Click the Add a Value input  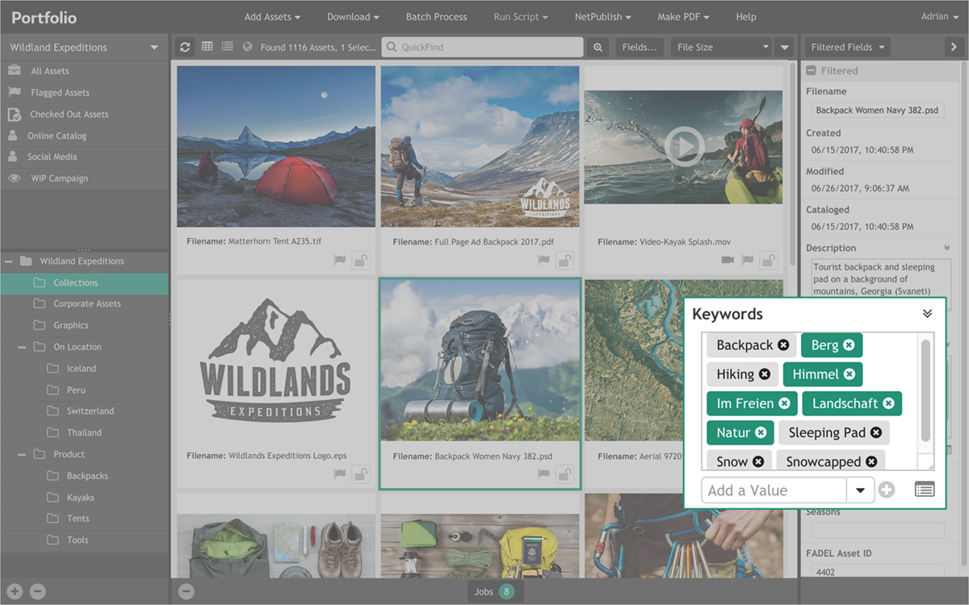coord(774,490)
